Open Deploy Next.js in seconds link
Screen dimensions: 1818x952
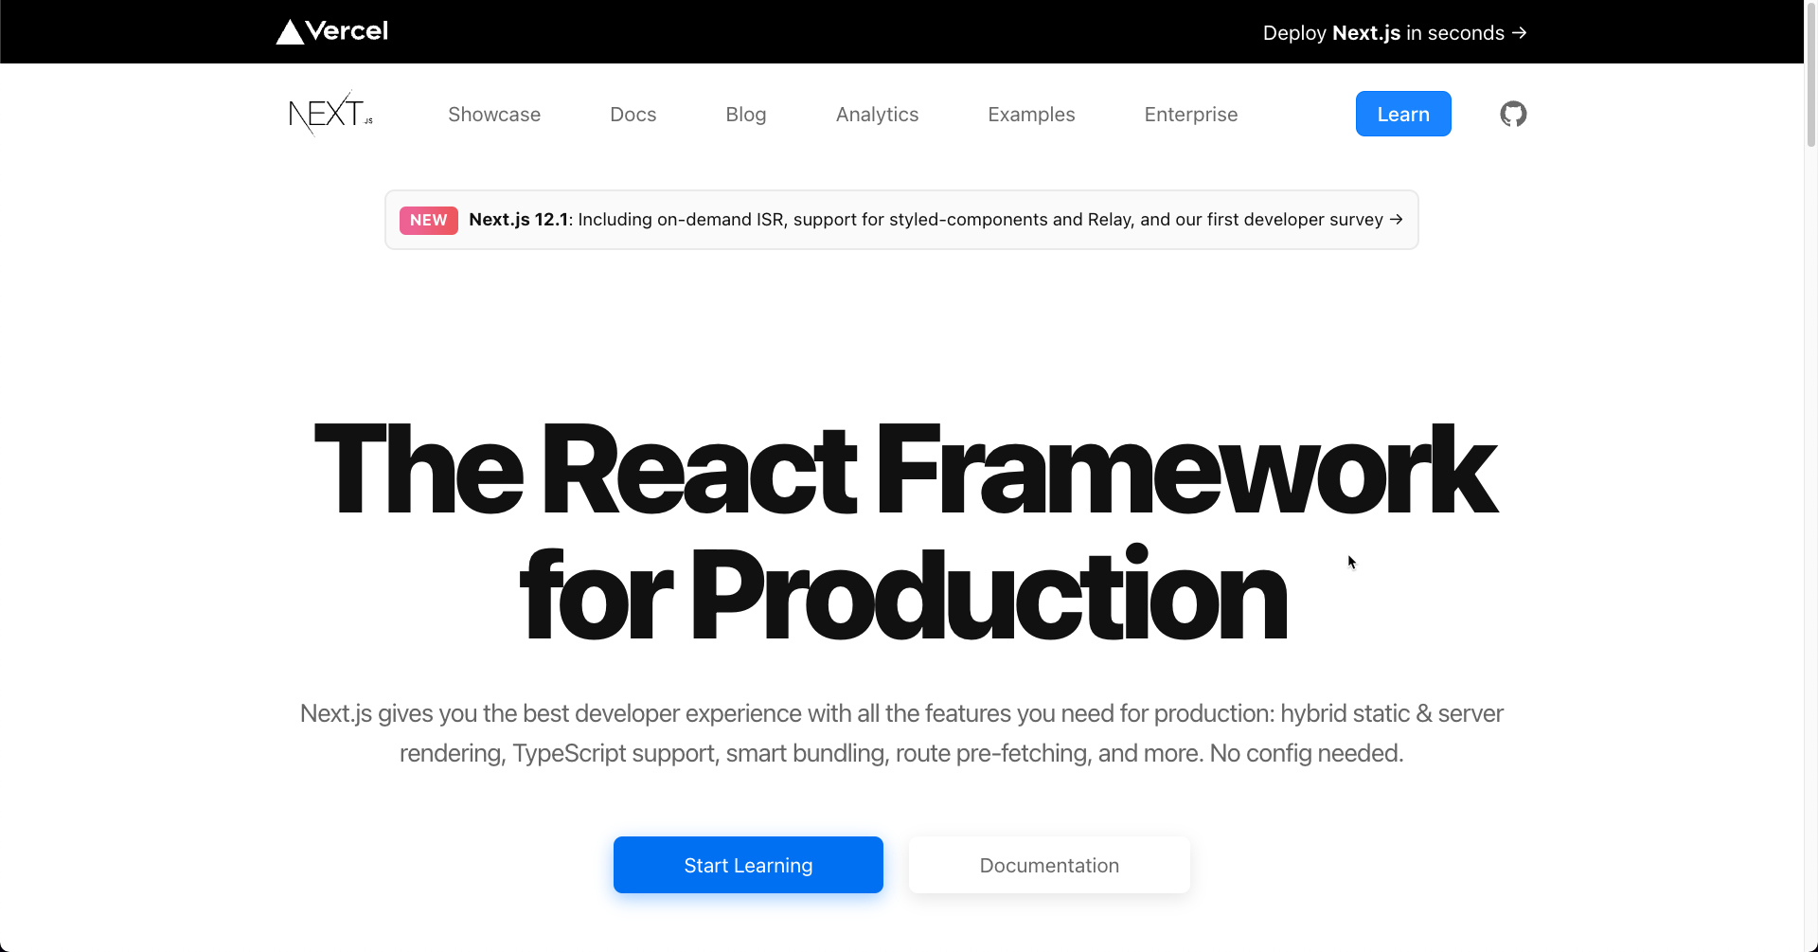pos(1395,32)
